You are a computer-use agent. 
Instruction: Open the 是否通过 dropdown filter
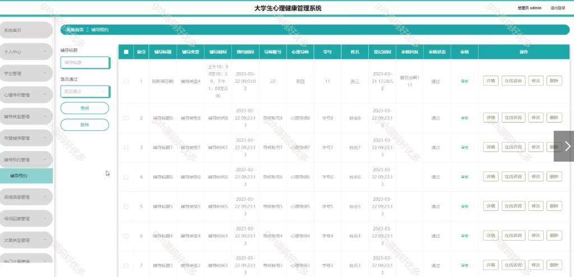pos(85,91)
